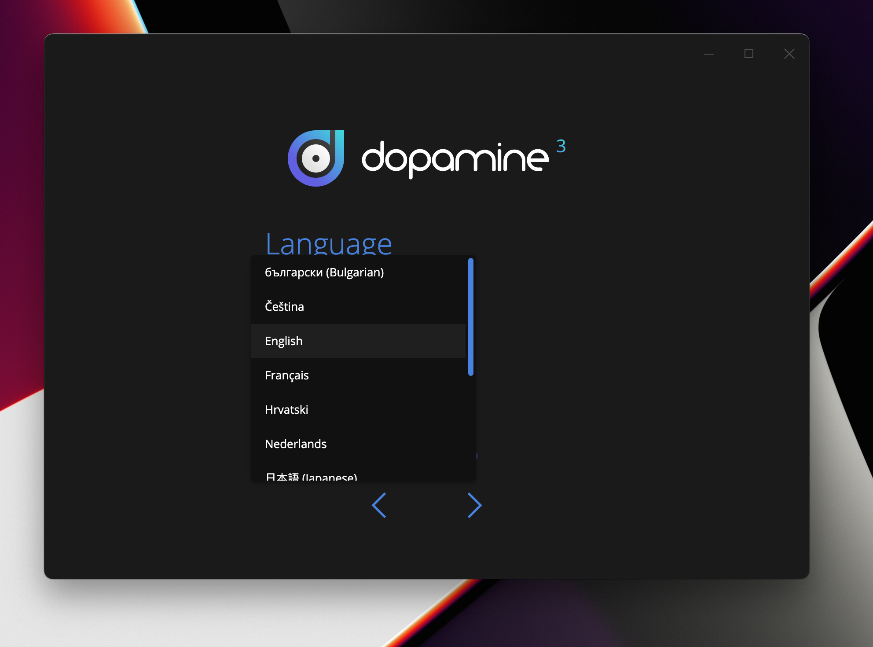Close the Dopamine window
This screenshot has width=873, height=647.
click(789, 54)
